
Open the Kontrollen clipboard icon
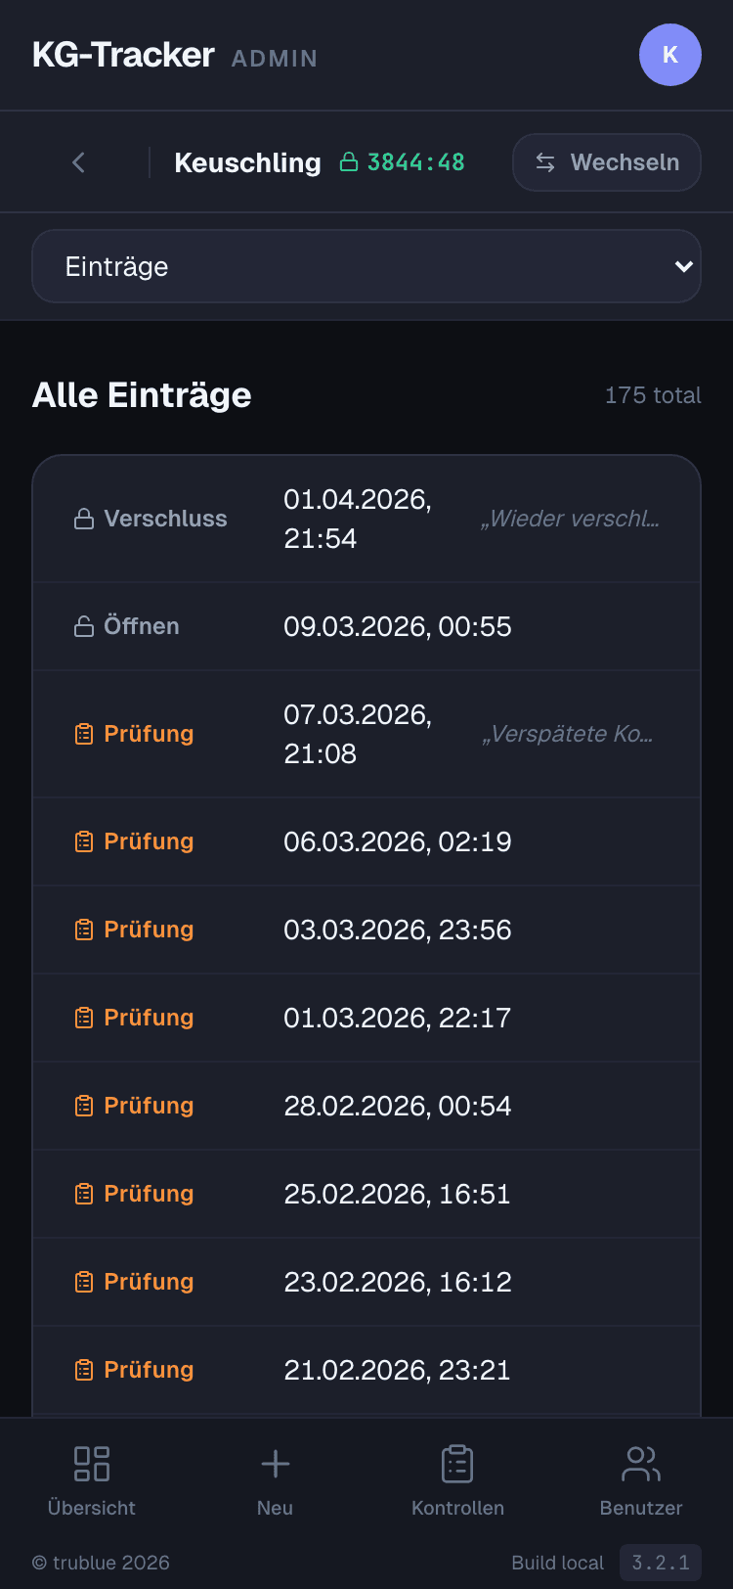click(457, 1464)
